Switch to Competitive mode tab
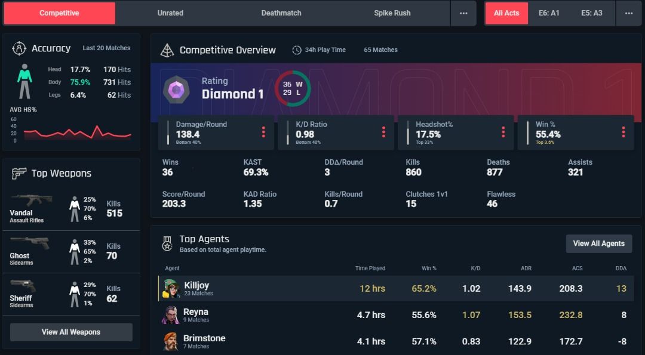The height and width of the screenshot is (355, 645). pos(59,13)
